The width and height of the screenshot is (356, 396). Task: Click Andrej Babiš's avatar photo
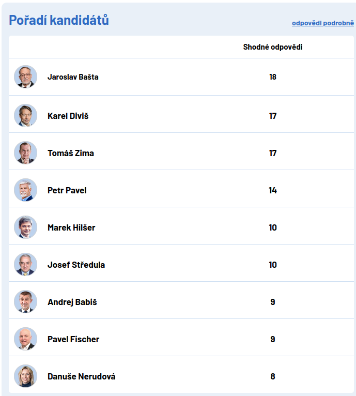point(25,302)
